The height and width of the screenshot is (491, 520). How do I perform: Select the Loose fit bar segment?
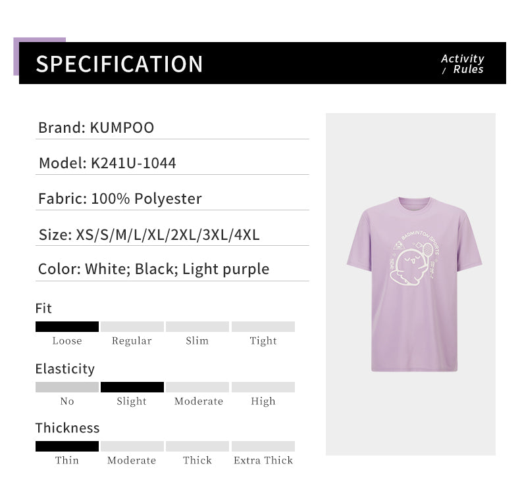click(x=67, y=327)
